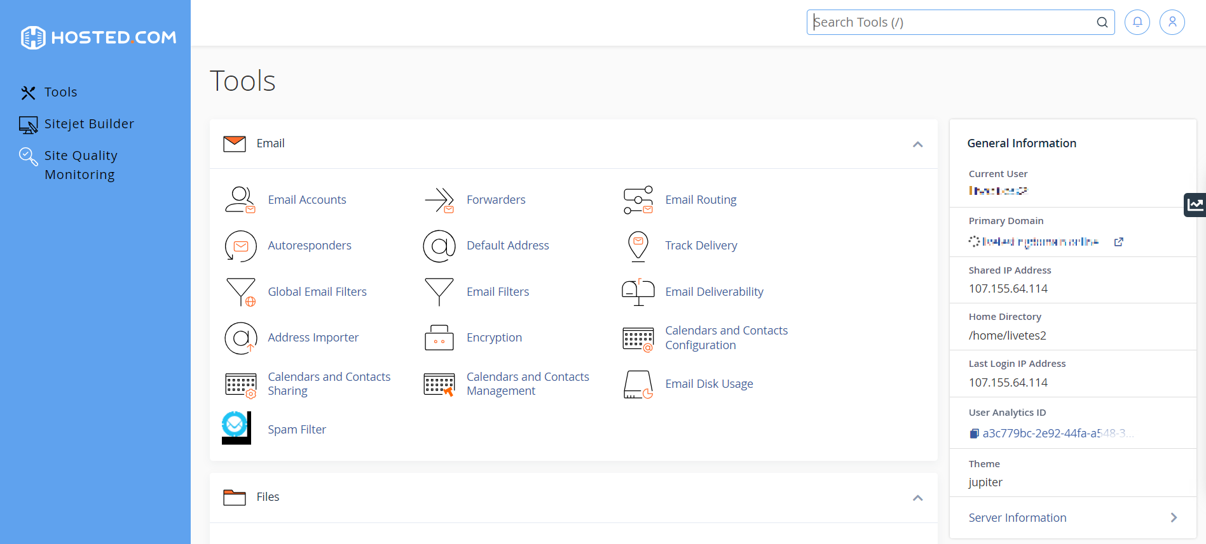This screenshot has height=544, width=1206.
Task: Open the Email Disk Usage link
Action: pos(709,384)
